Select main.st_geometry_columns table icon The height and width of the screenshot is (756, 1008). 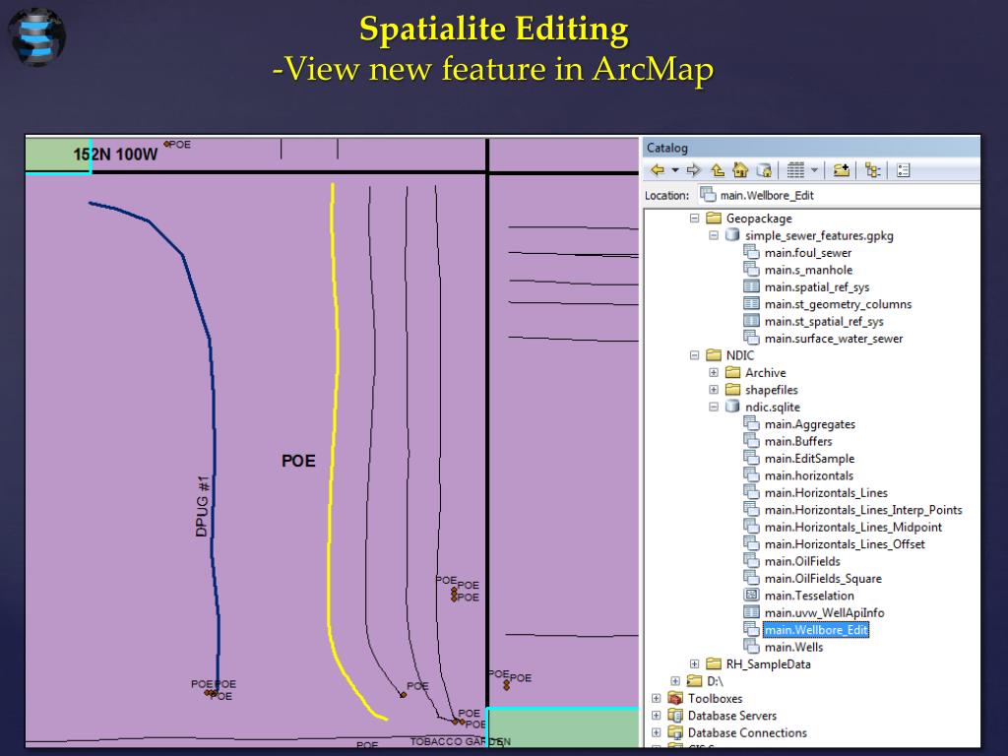coord(751,303)
